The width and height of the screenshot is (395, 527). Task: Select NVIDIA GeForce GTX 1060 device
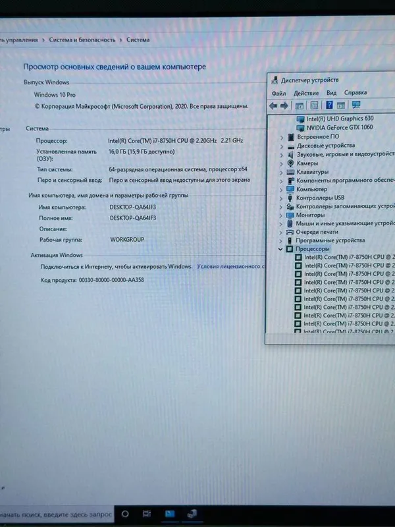(340, 127)
